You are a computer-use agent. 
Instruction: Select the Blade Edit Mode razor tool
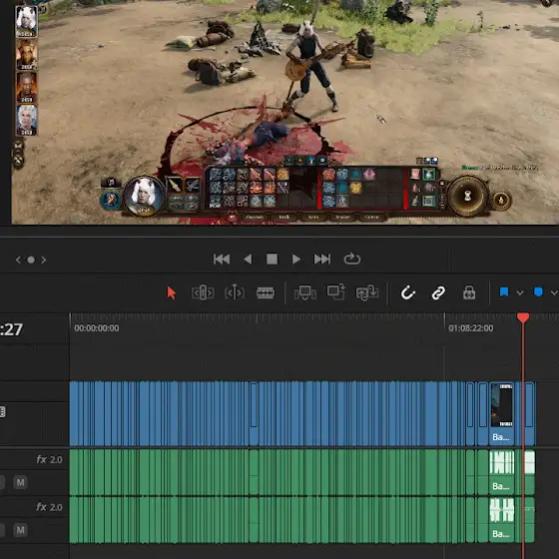click(x=266, y=293)
